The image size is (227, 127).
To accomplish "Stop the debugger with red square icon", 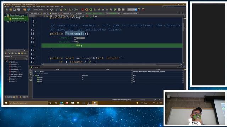I will point(83,10).
